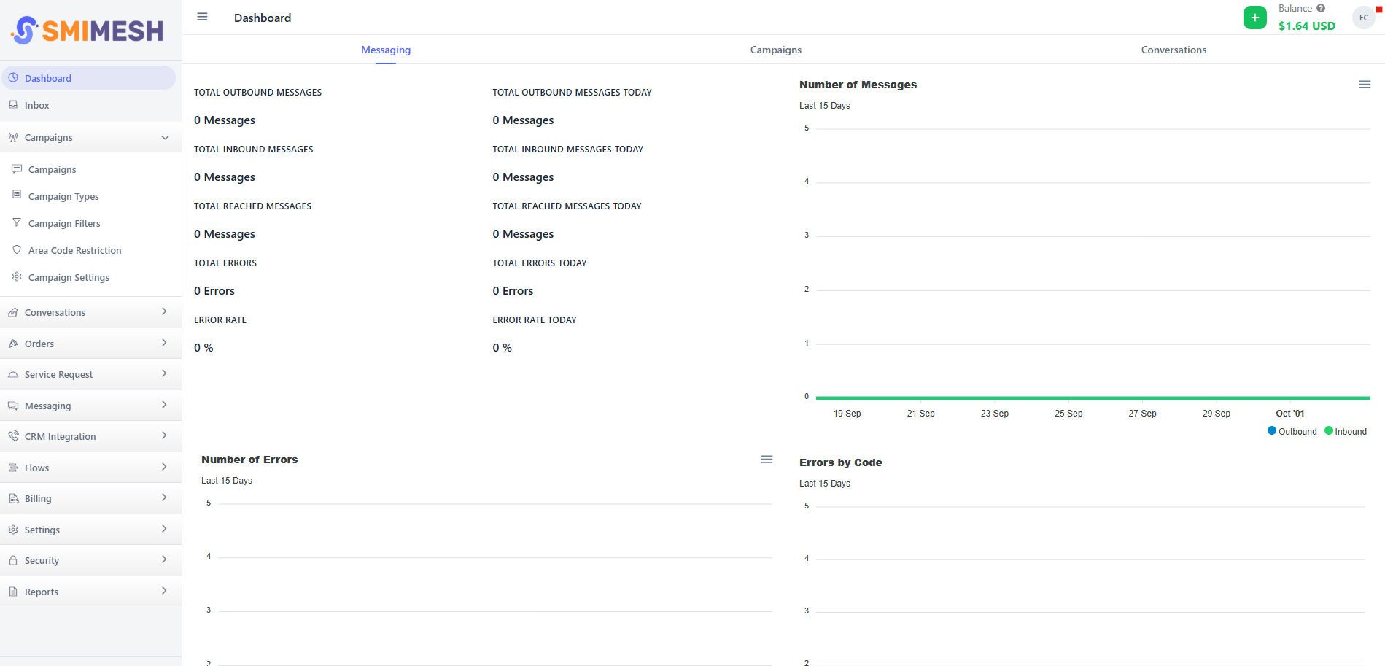Click the Dashboard page title
The width and height of the screenshot is (1385, 666).
[x=263, y=18]
